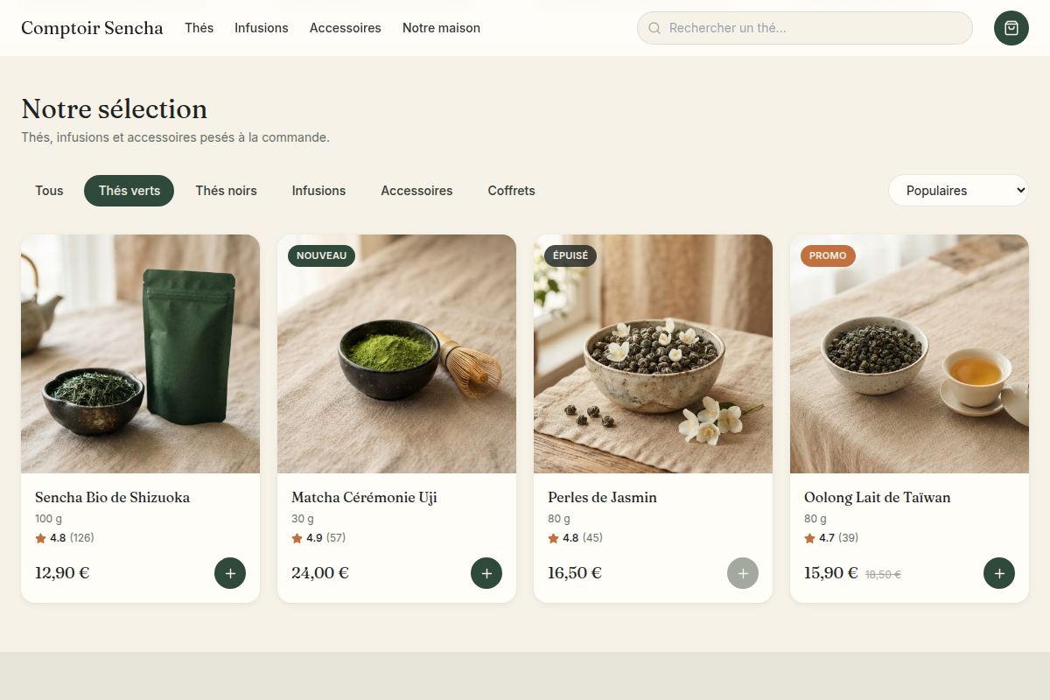Click the crossed-out 18,50 € price
Viewport: 1050px width, 700px height.
coord(883,575)
